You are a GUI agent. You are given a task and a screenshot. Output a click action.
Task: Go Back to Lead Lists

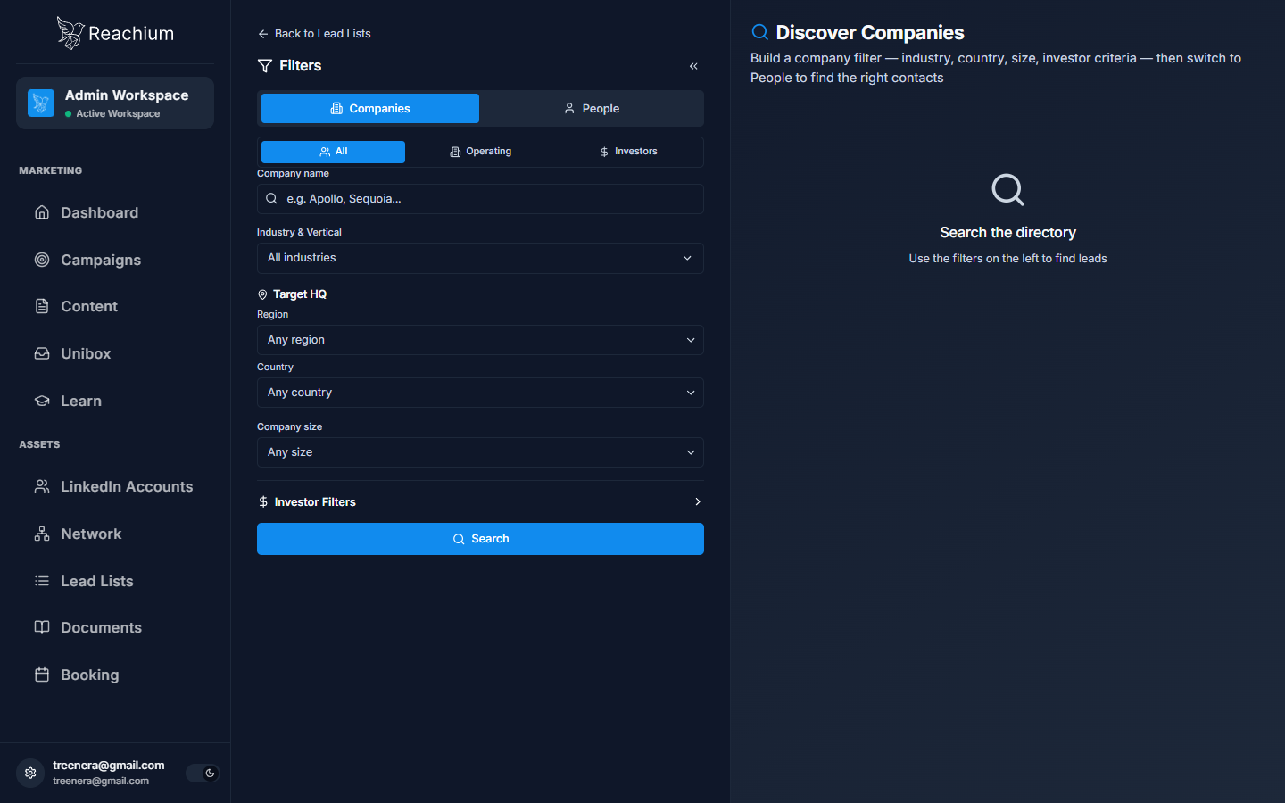[314, 34]
